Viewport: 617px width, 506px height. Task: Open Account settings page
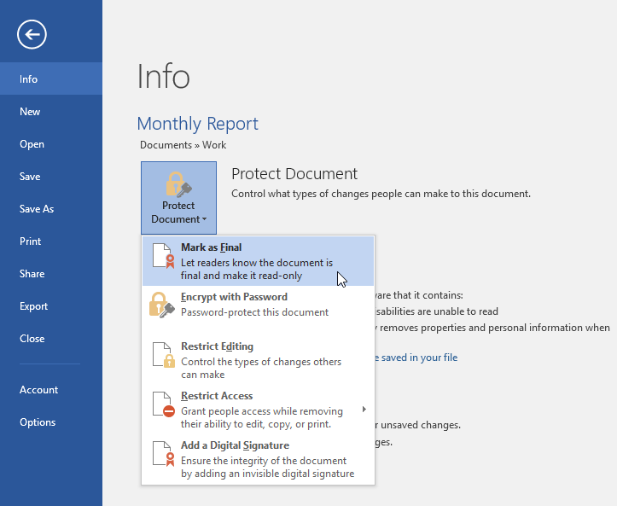coord(39,390)
